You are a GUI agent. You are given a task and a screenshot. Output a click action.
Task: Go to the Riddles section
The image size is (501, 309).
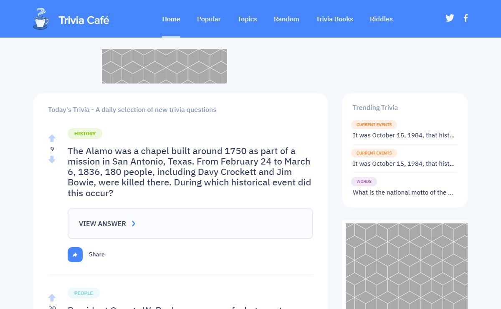tap(381, 19)
